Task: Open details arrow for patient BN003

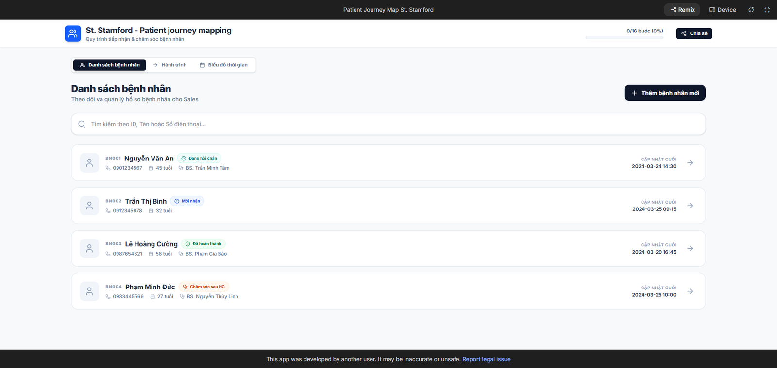Action: (x=690, y=249)
